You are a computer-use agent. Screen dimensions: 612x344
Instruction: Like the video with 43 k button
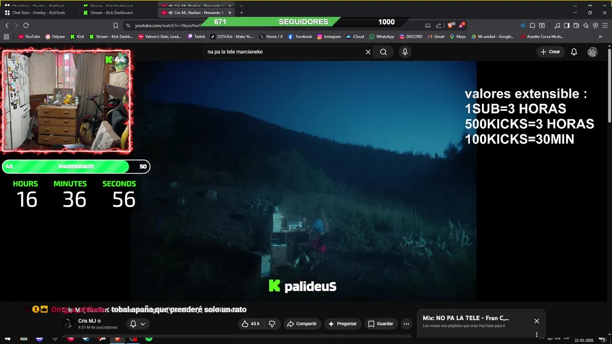click(251, 324)
